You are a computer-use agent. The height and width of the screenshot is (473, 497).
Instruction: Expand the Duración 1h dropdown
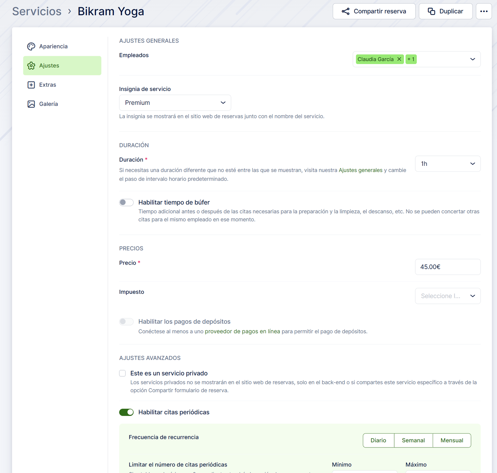pos(448,164)
